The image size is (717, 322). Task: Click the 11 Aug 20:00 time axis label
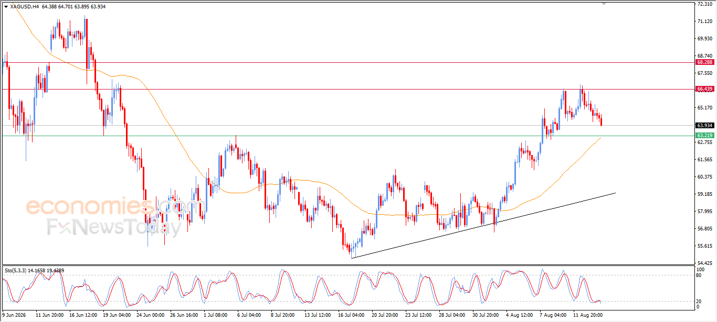click(x=587, y=316)
